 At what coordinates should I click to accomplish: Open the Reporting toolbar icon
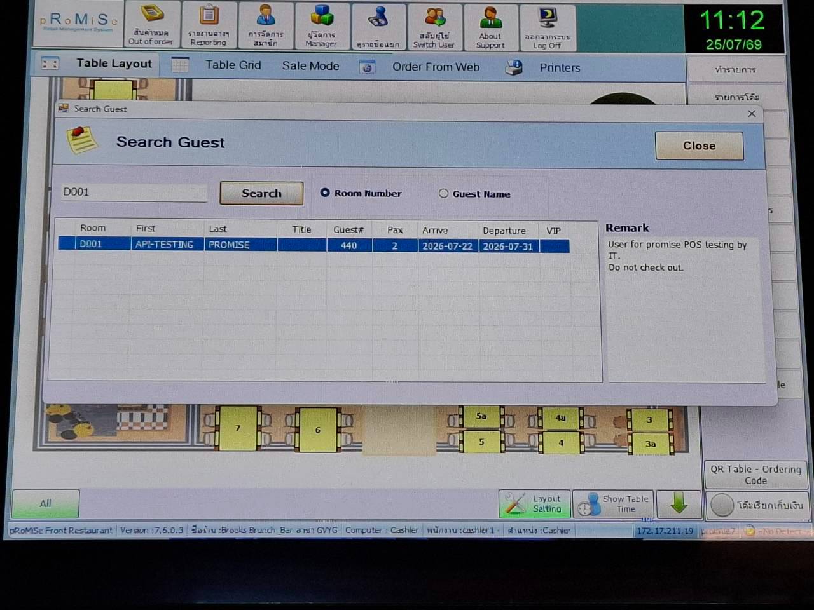(209, 25)
